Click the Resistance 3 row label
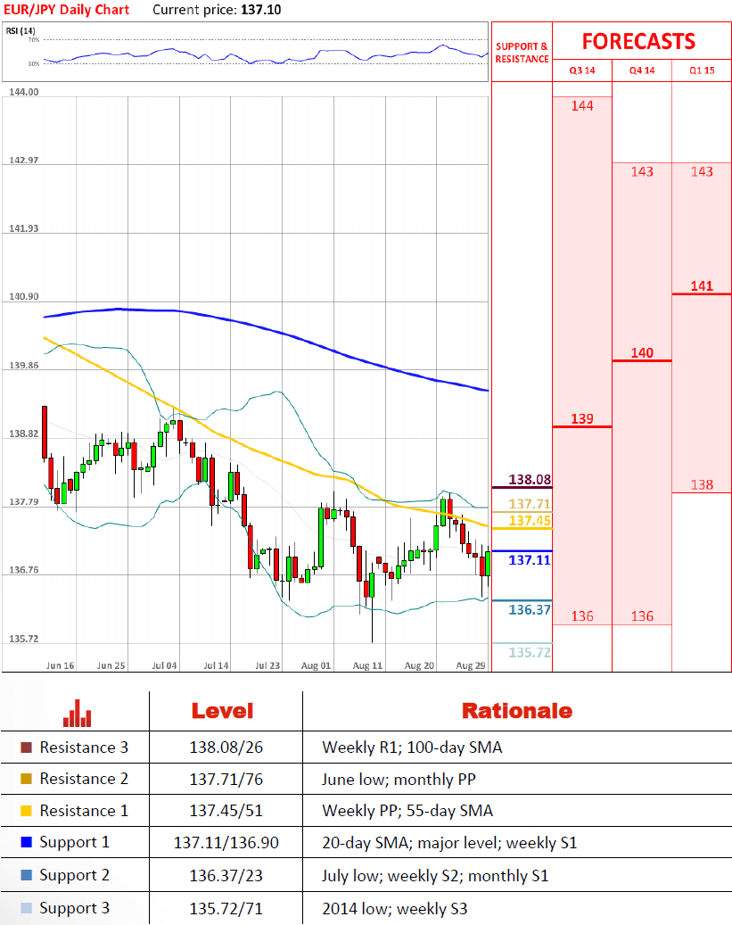This screenshot has height=925, width=732. [x=84, y=747]
